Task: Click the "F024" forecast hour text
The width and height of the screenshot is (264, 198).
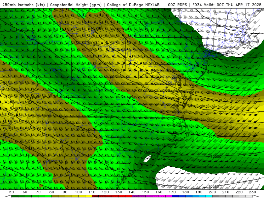Action: pos(197,5)
